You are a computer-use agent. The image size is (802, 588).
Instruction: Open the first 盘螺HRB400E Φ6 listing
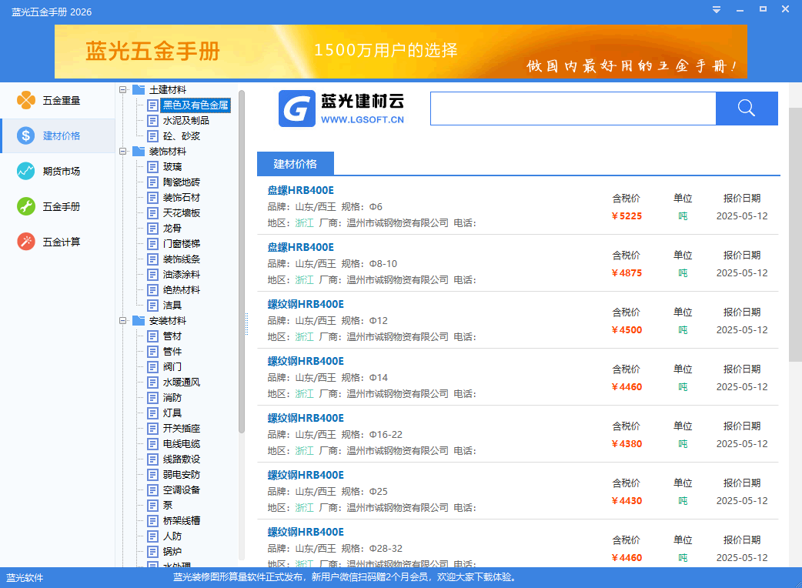click(x=301, y=191)
